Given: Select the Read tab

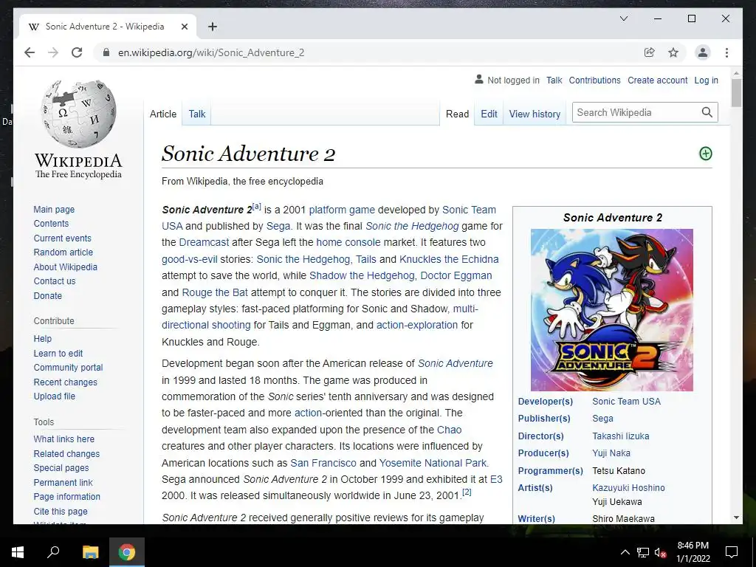Looking at the screenshot, I should [457, 114].
